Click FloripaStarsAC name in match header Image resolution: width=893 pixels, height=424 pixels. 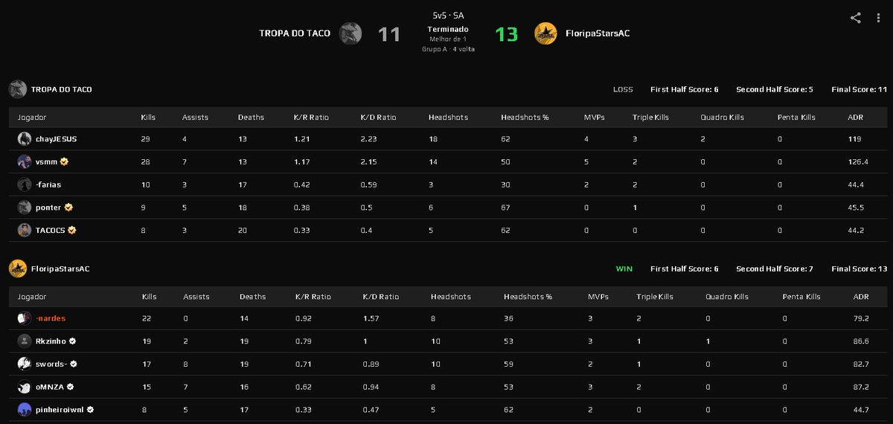[x=598, y=33]
